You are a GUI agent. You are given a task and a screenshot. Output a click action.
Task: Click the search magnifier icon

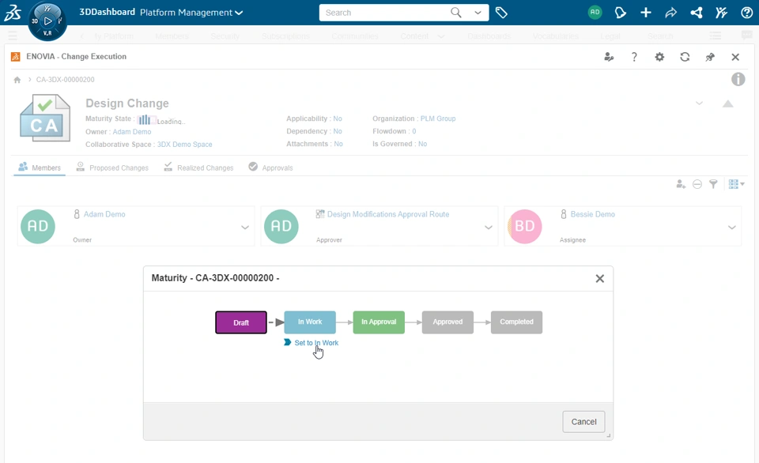456,13
